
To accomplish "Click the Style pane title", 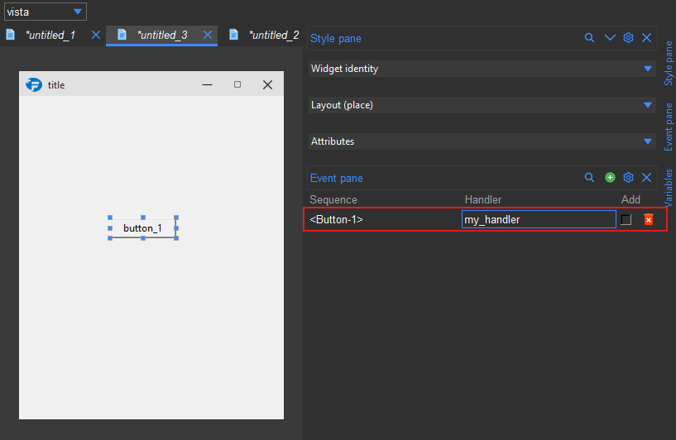I will click(335, 38).
